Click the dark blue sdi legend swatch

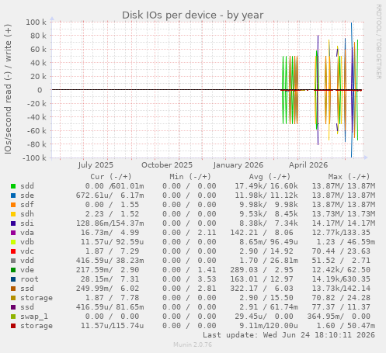tap(13, 223)
